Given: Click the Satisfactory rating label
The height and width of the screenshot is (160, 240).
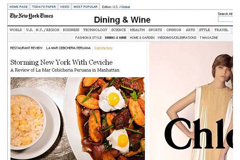Looking at the screenshot, I should pyautogui.click(x=103, y=48).
